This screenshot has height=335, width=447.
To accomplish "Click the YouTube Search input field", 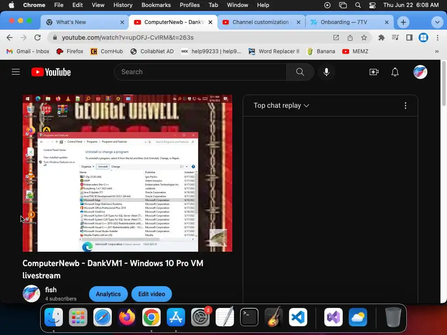I will click(201, 72).
